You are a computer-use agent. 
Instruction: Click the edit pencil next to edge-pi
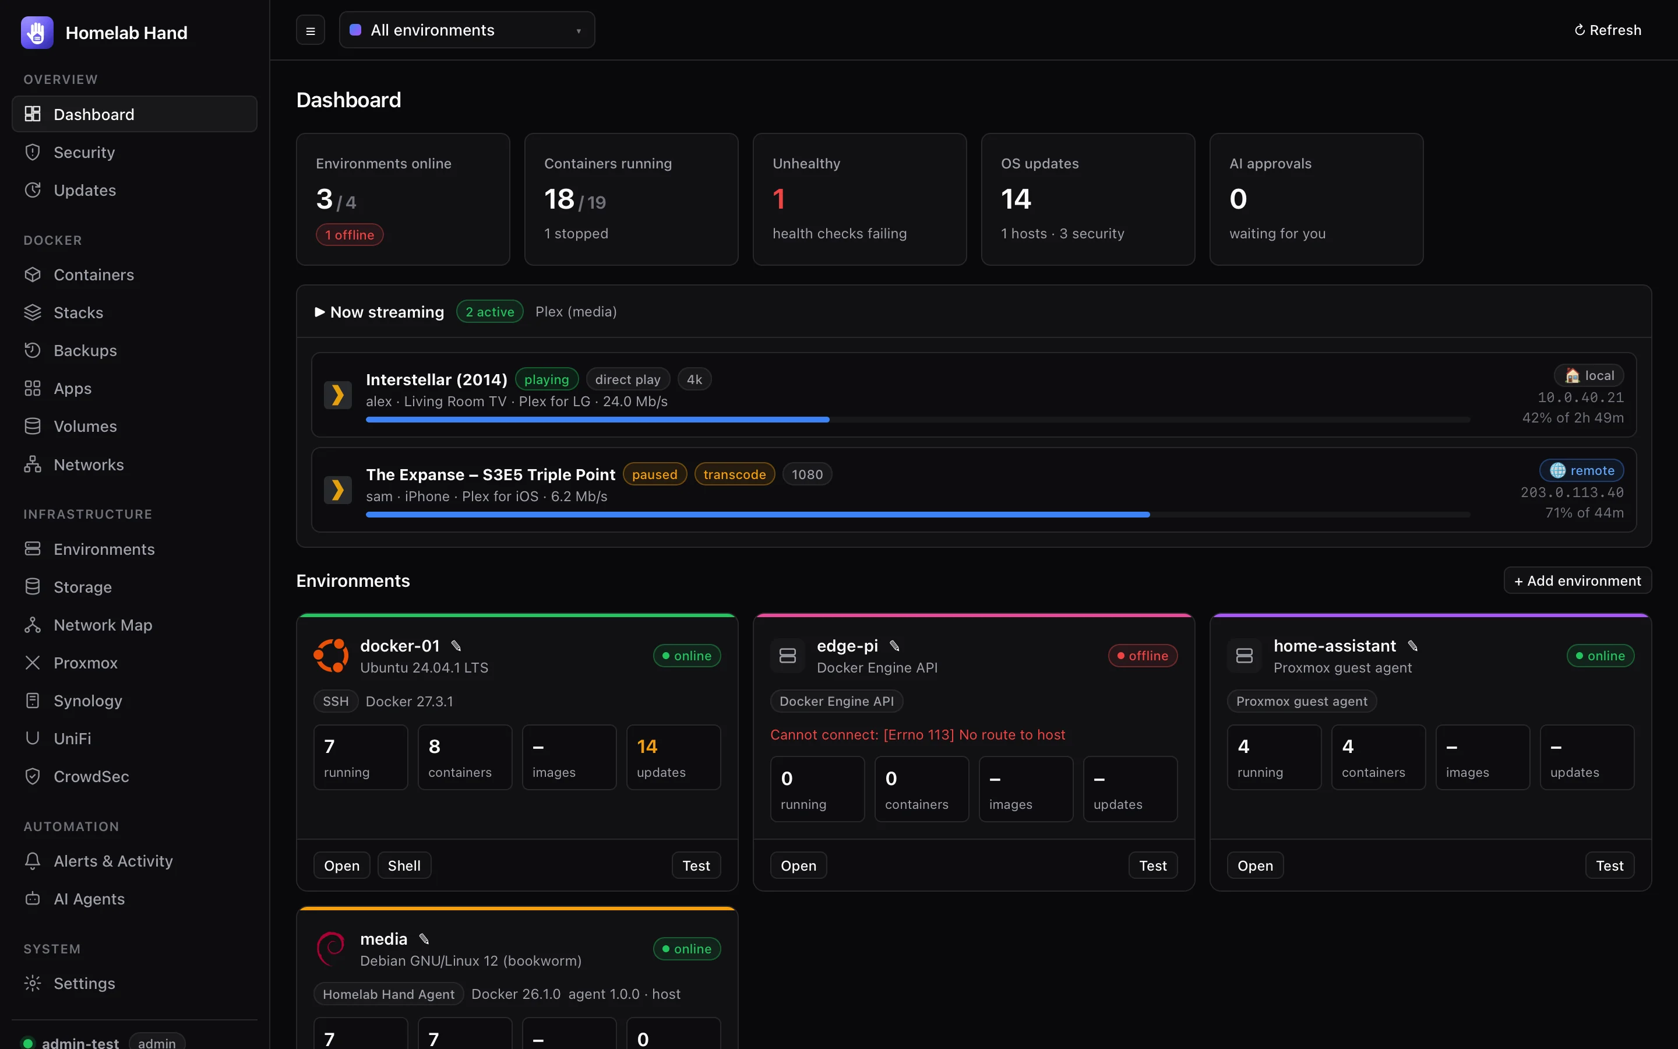coord(894,646)
